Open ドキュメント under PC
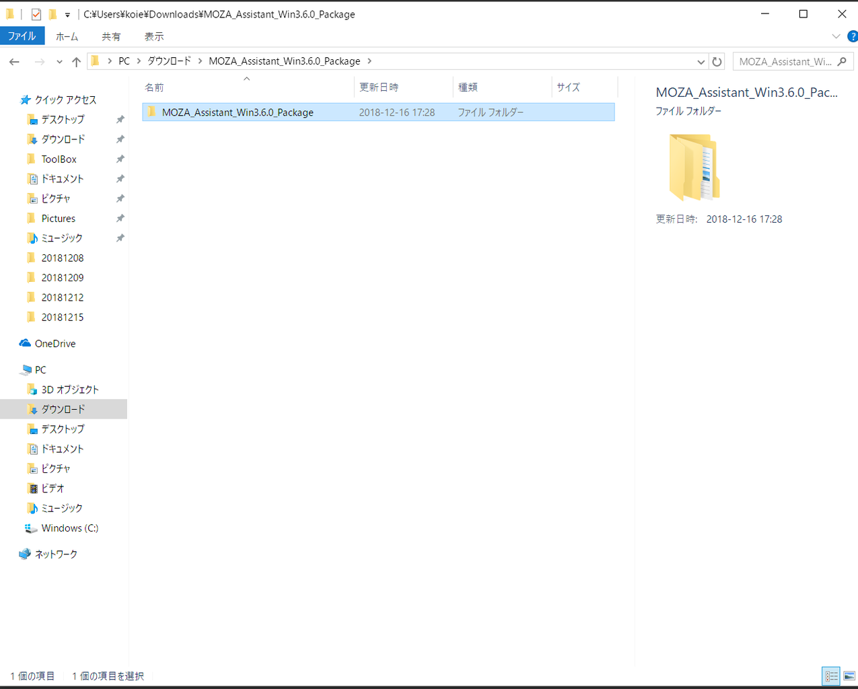Screen dimensions: 858x689 click(63, 449)
